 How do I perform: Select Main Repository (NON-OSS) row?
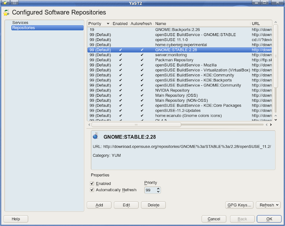point(180,100)
